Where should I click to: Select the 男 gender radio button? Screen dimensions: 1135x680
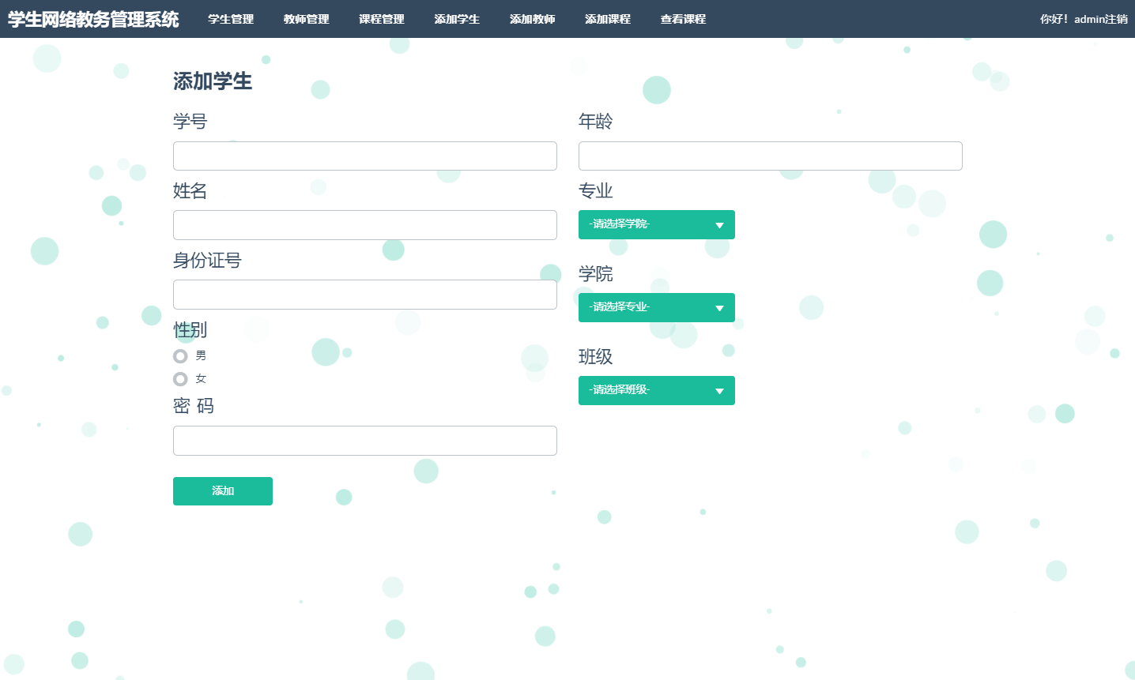(180, 355)
